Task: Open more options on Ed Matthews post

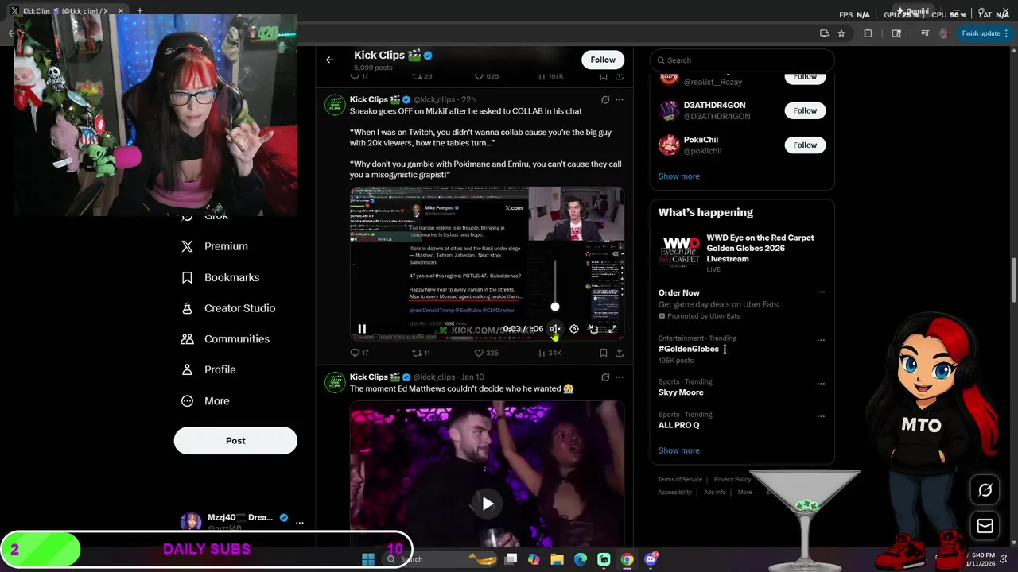Action: tap(620, 377)
